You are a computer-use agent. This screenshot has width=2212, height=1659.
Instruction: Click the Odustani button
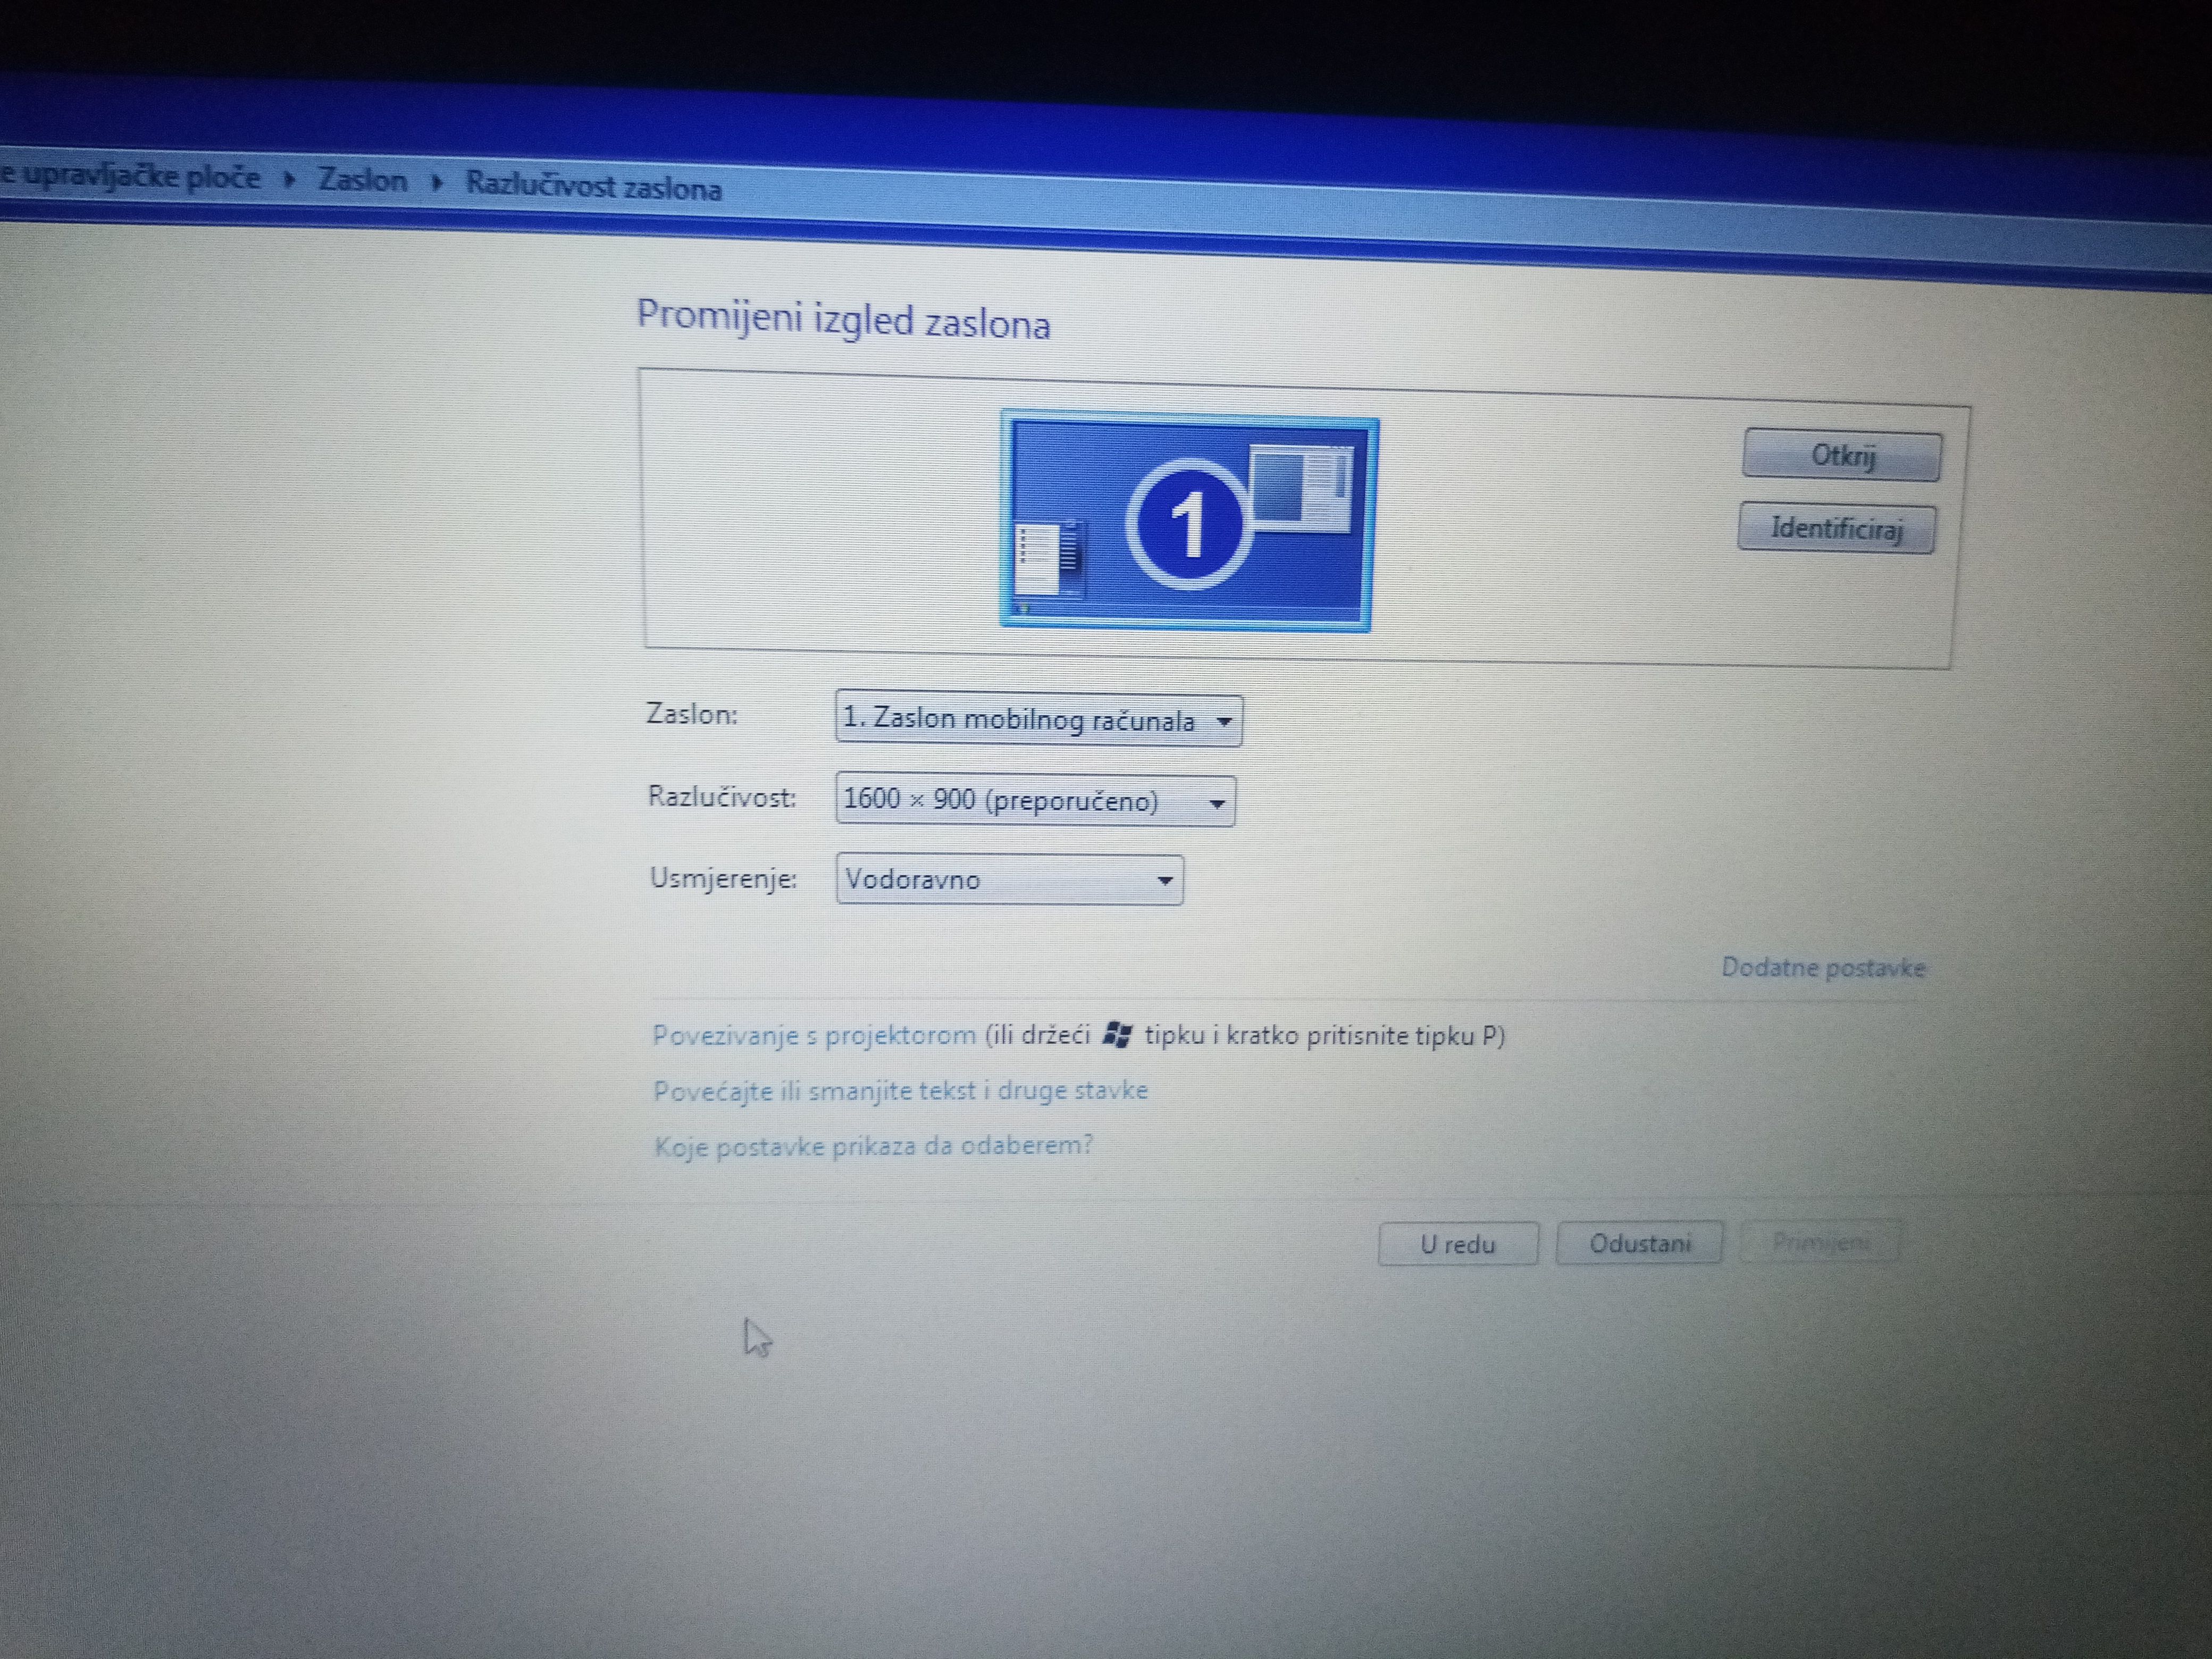coord(1640,1243)
